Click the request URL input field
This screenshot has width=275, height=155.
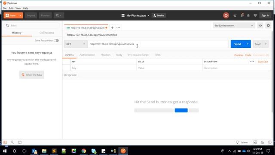pyautogui.click(x=158, y=44)
